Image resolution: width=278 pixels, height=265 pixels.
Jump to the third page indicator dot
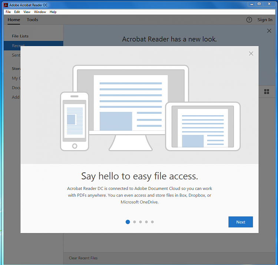(140, 222)
